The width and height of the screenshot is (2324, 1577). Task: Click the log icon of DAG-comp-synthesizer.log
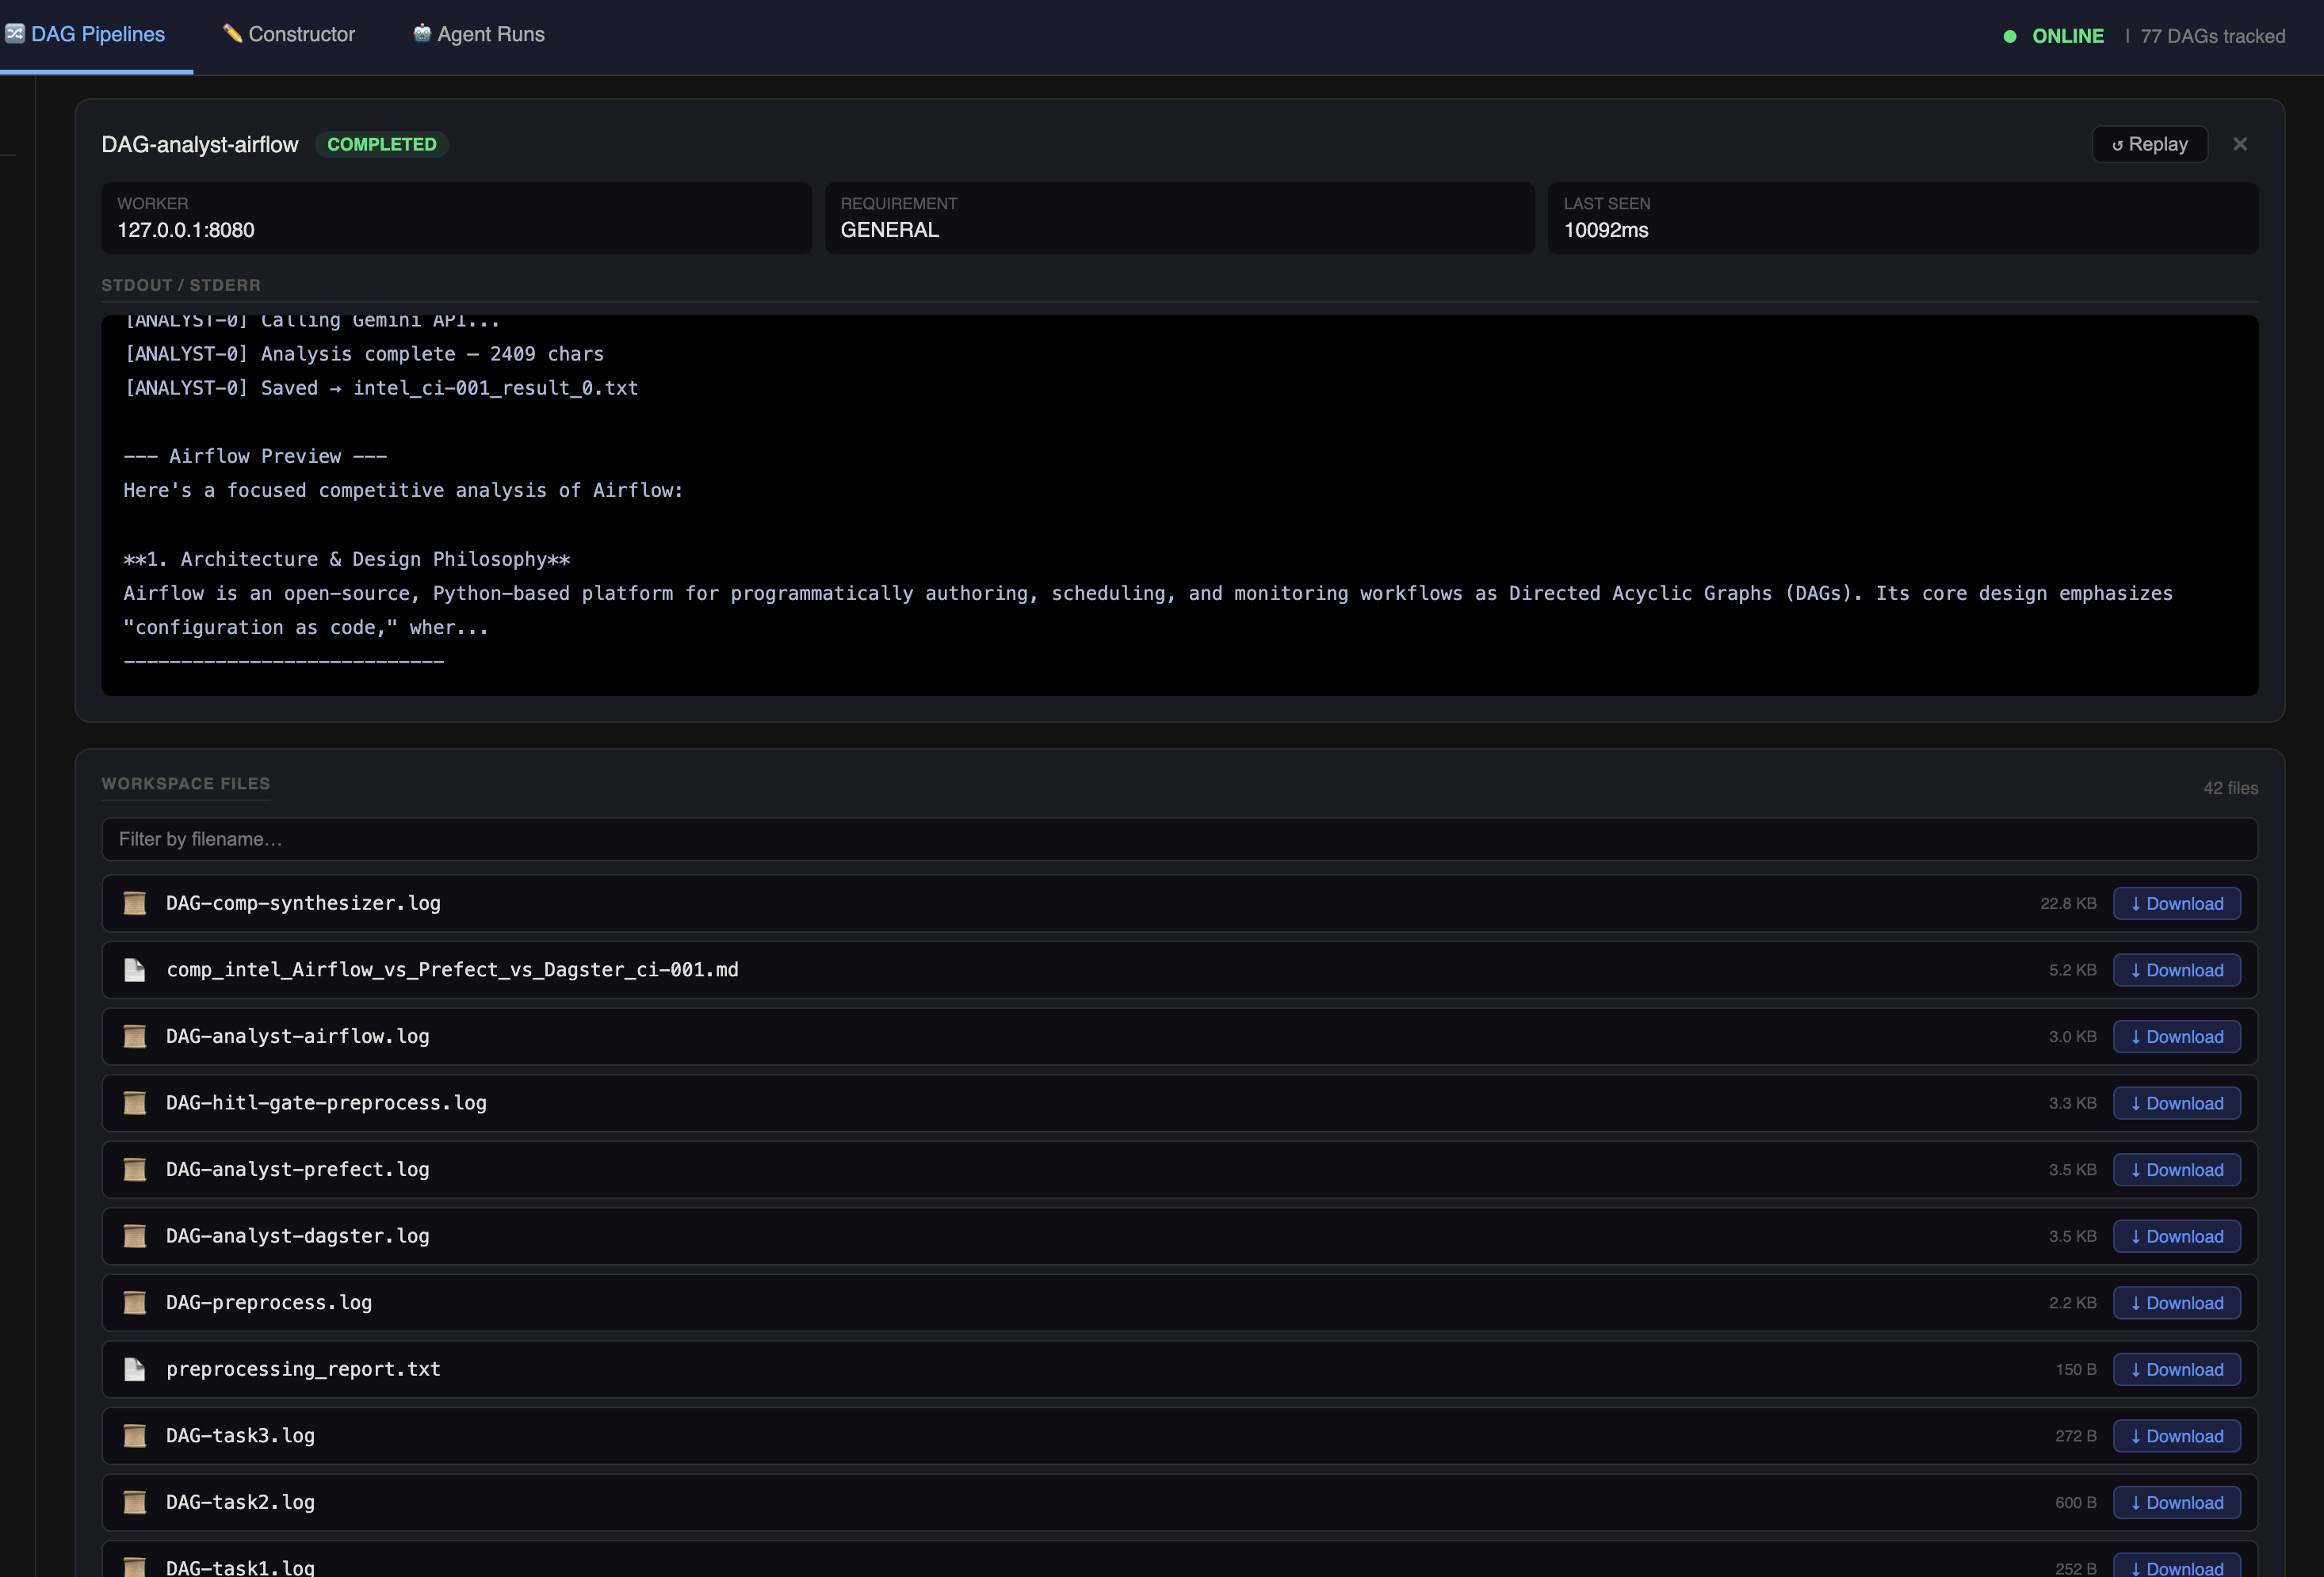point(135,903)
